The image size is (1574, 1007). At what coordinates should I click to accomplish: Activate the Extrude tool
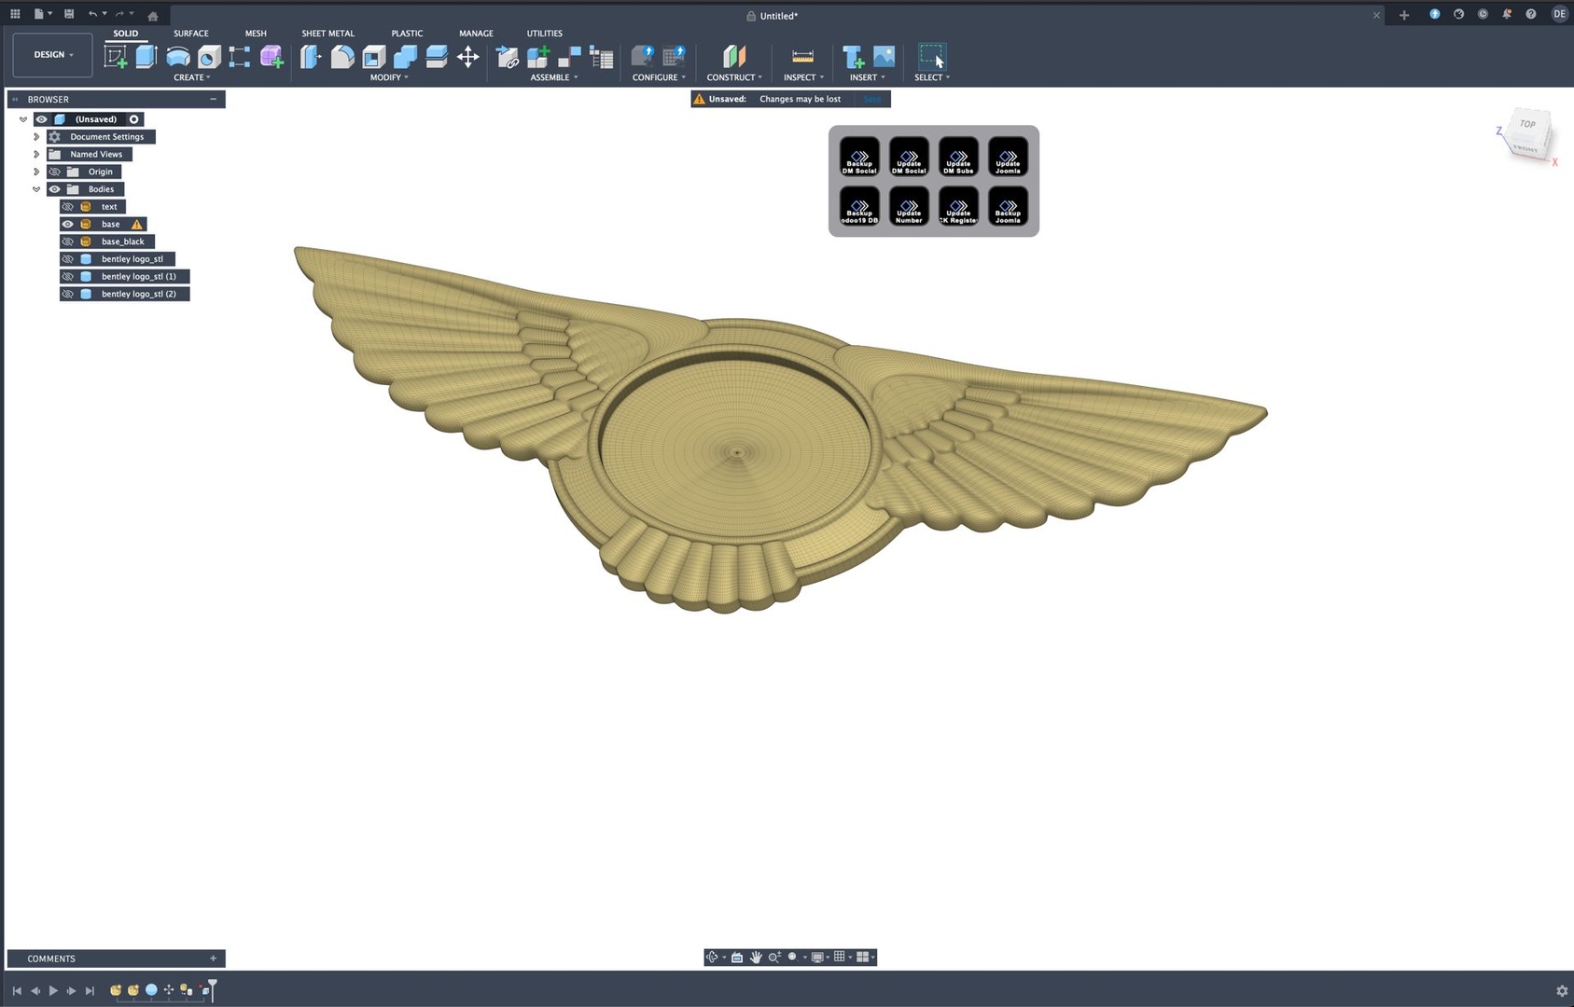tap(146, 56)
